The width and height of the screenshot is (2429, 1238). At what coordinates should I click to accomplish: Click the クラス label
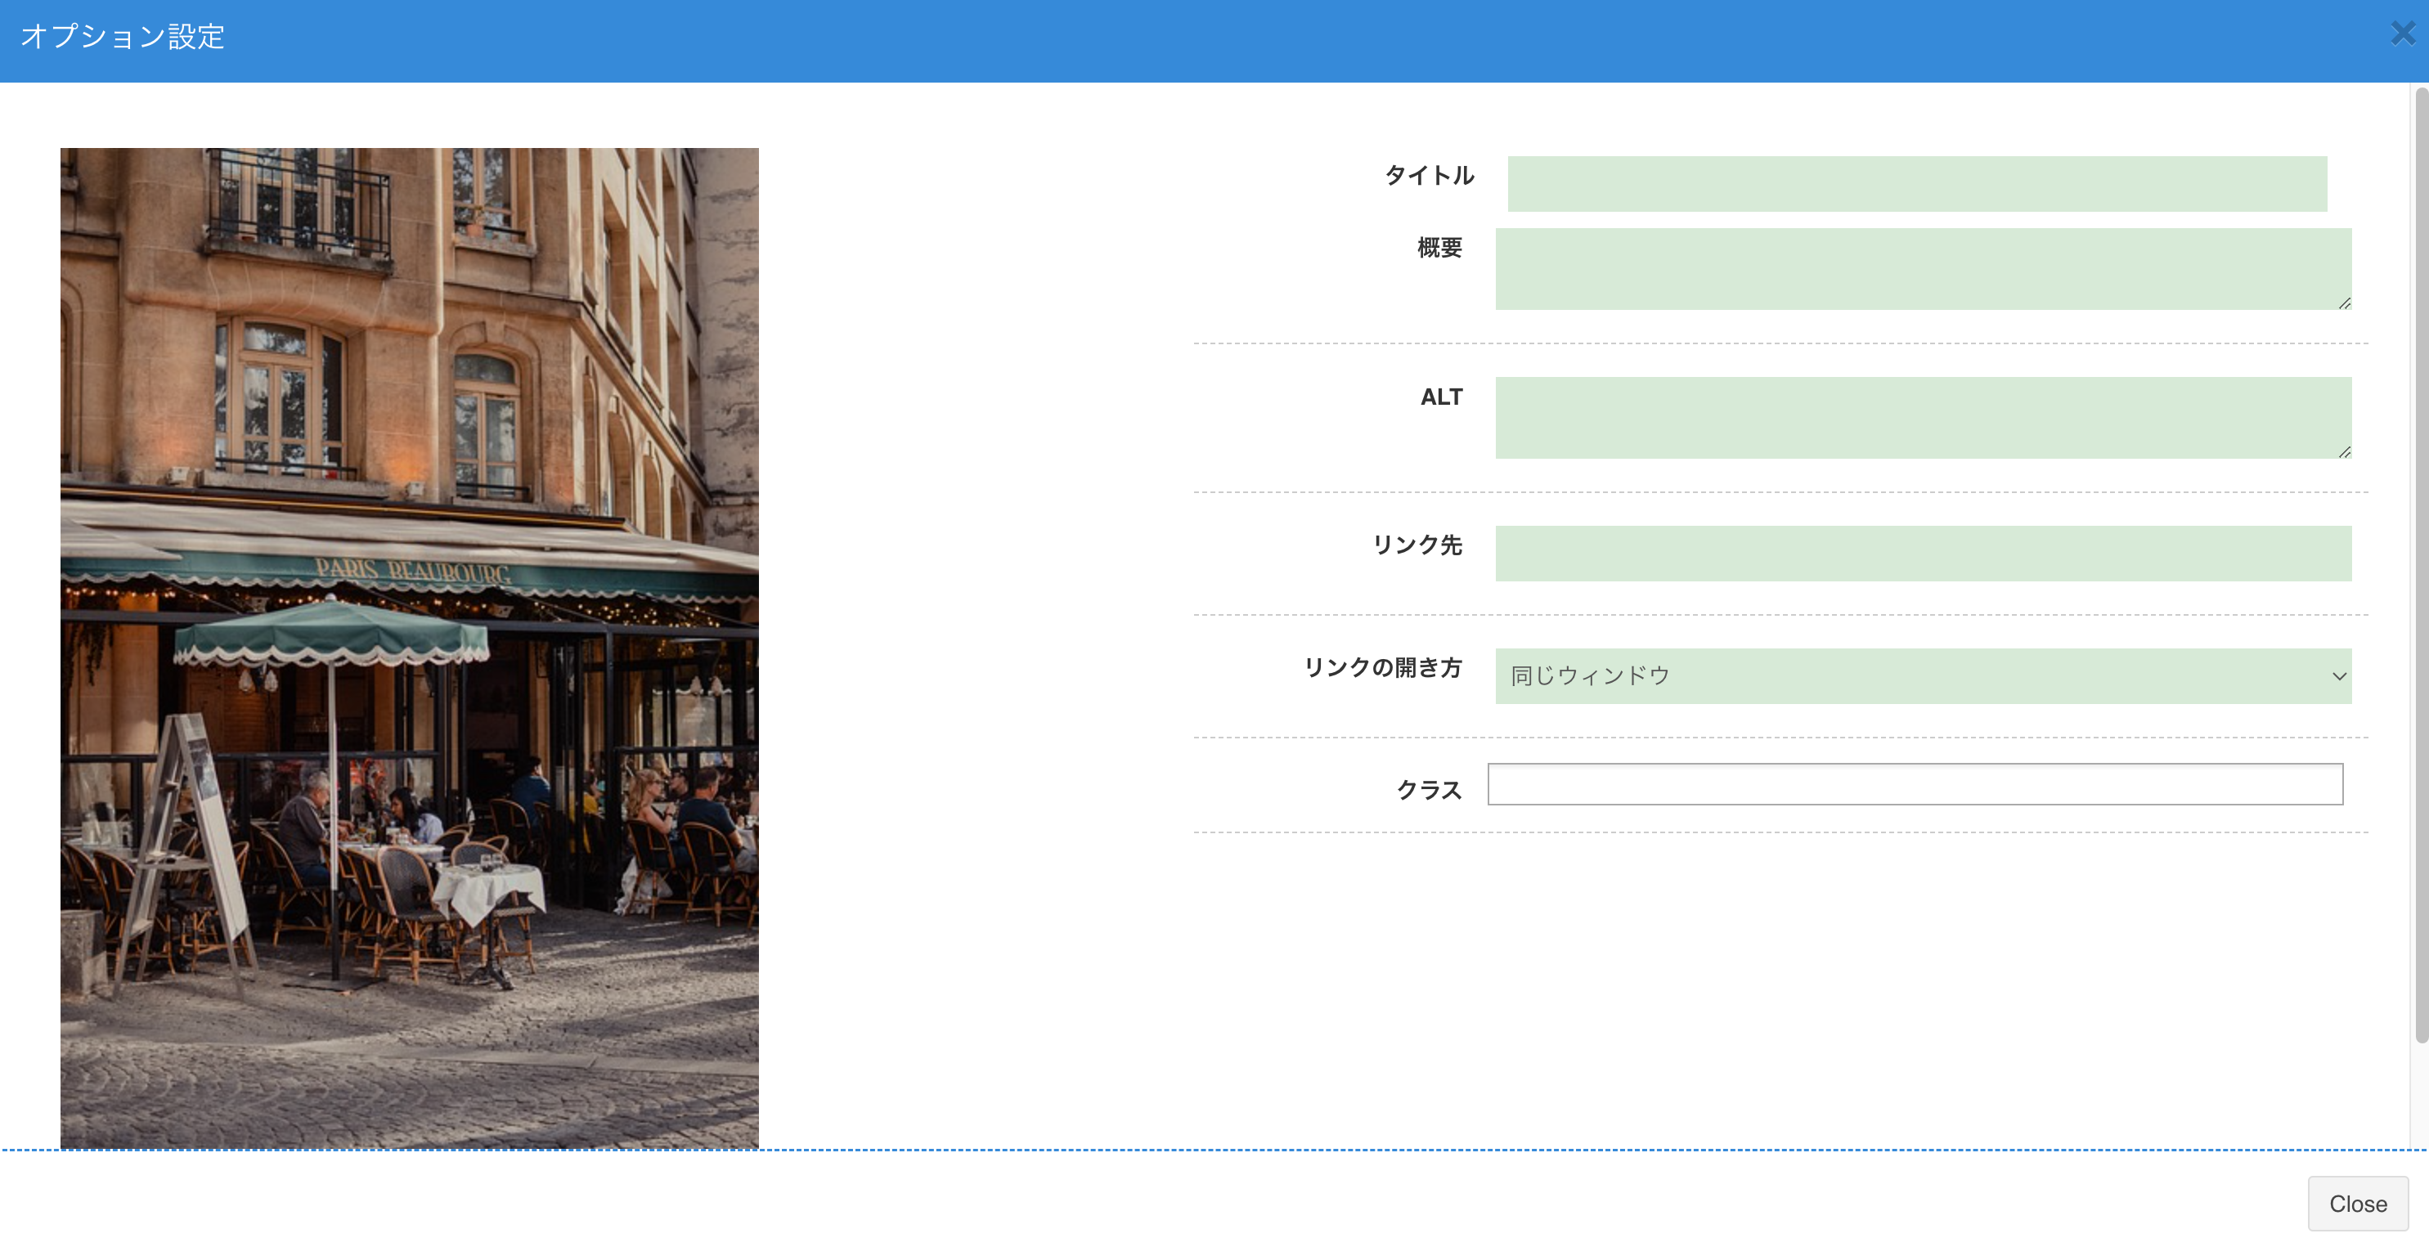pyautogui.click(x=1429, y=790)
